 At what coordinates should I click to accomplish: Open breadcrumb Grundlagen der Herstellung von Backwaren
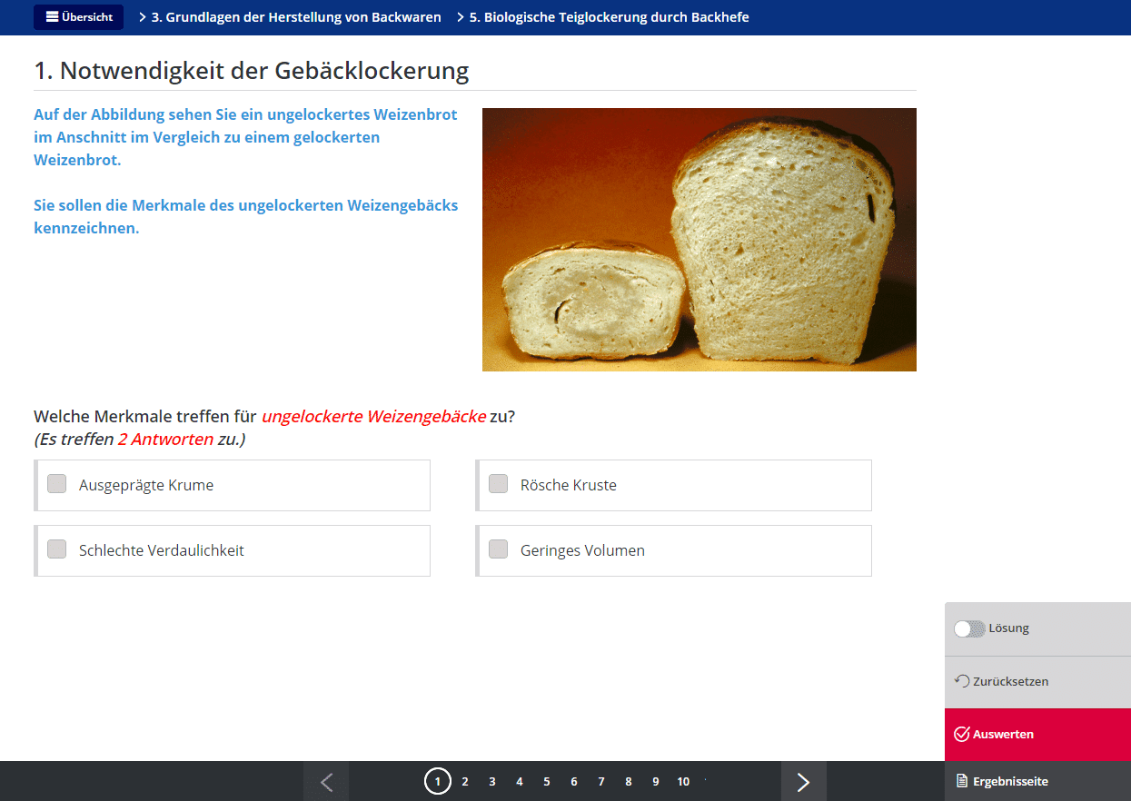(x=295, y=17)
